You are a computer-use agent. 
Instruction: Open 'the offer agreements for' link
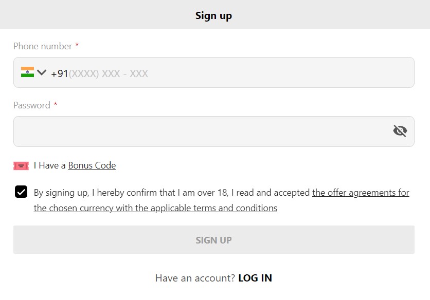pyautogui.click(x=361, y=193)
